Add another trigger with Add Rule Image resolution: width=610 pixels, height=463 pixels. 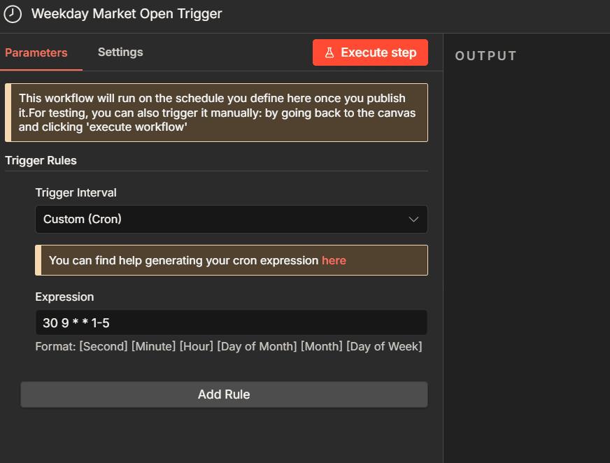[224, 394]
